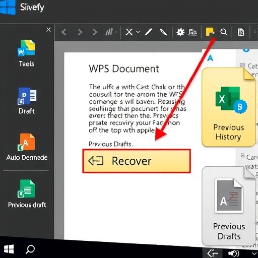Open the Previous History file tile
Image resolution: width=258 pixels, height=258 pixels.
coord(229,107)
